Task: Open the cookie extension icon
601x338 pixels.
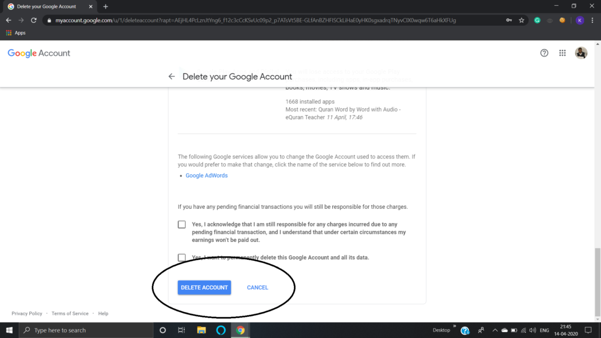Action: [x=562, y=21]
